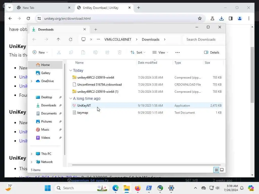Open Microsoft Edge from the taskbar
The image size is (259, 194).
[x=115, y=188]
